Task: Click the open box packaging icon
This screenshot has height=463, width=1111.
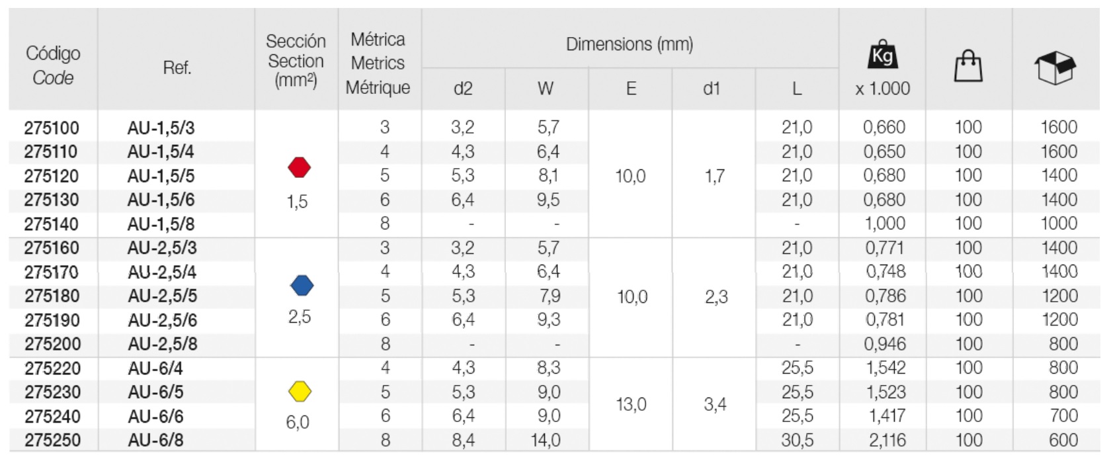Action: [x=1055, y=67]
